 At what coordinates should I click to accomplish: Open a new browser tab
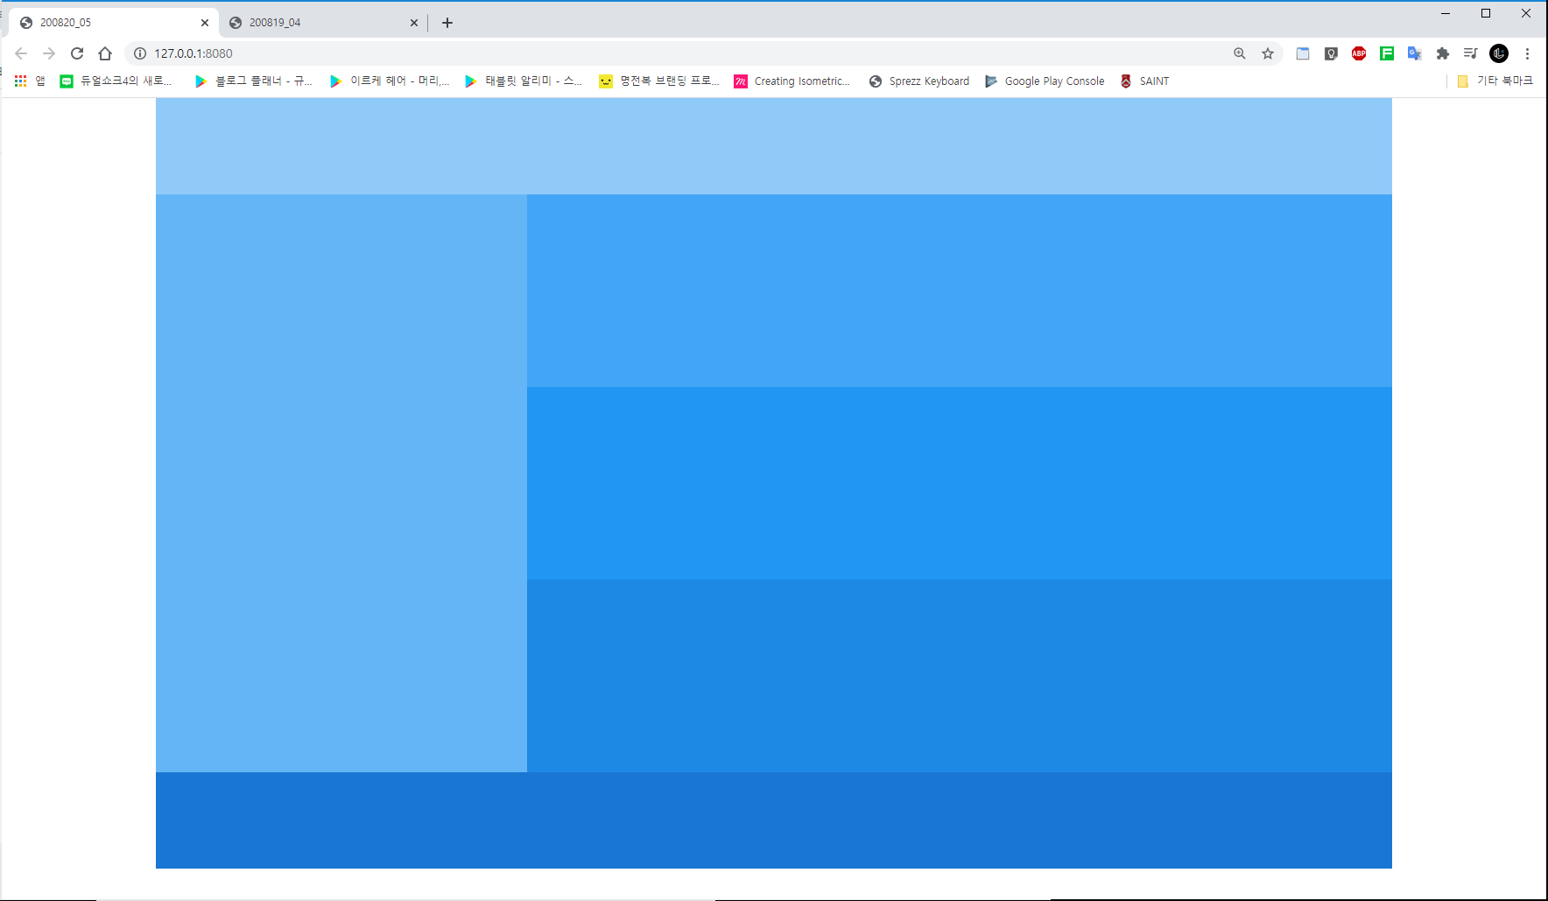447,23
